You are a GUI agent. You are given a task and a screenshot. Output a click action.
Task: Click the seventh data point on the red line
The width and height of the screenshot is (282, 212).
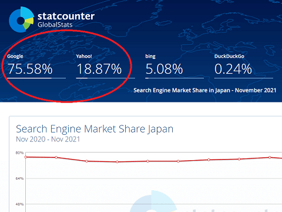tap(209, 160)
